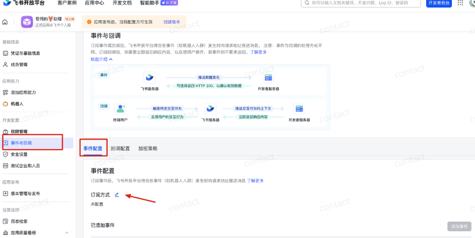Open the 智能助手 menu
The width and height of the screenshot is (475, 238).
pos(149,3)
